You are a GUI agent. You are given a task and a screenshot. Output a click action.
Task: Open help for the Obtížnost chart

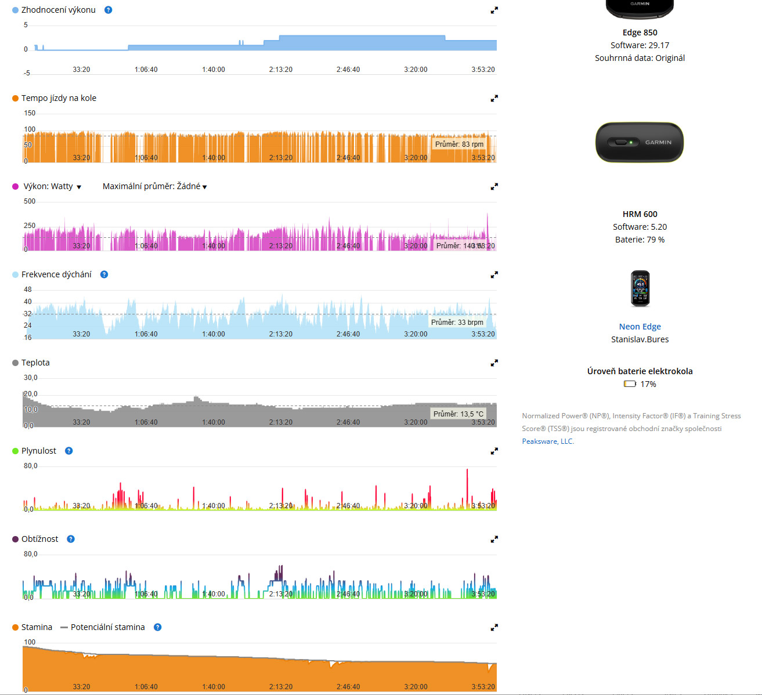[71, 539]
